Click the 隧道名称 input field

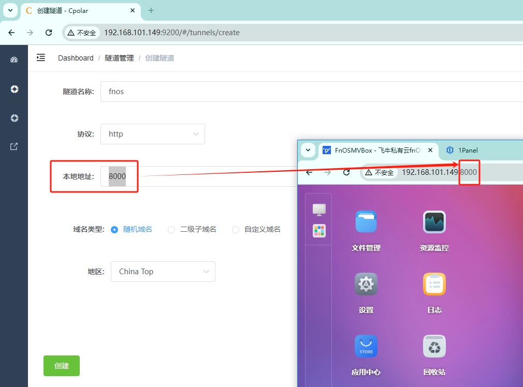point(311,92)
